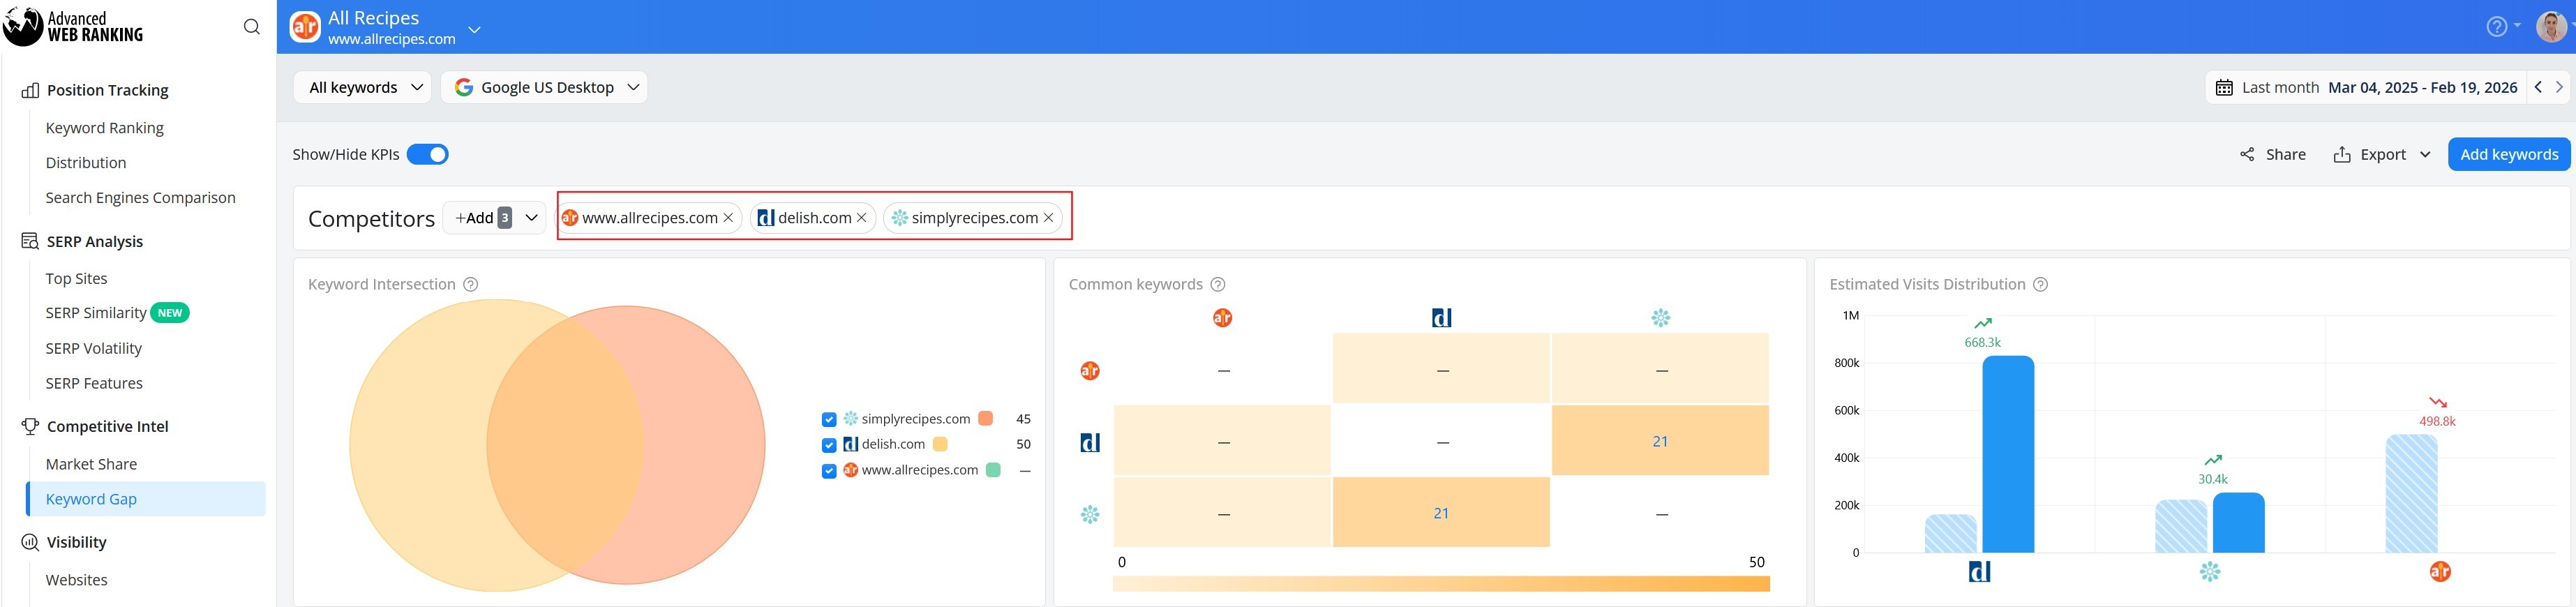The height and width of the screenshot is (607, 2576).
Task: Click the Competitive Intel trophy icon
Action: click(x=30, y=426)
